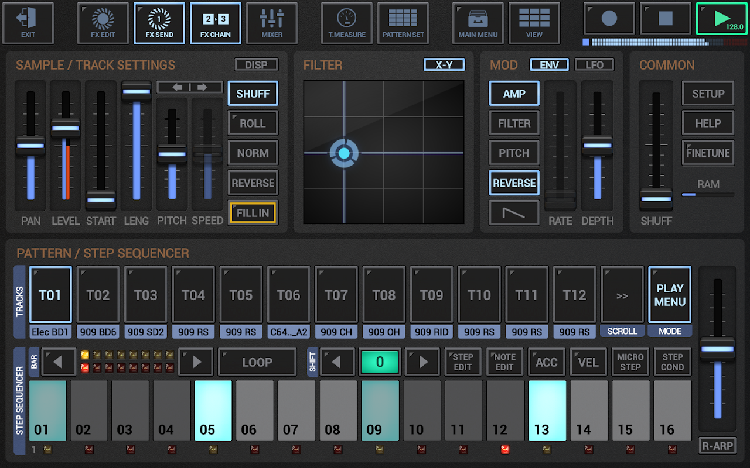Click the PAN slider handle

(30, 146)
